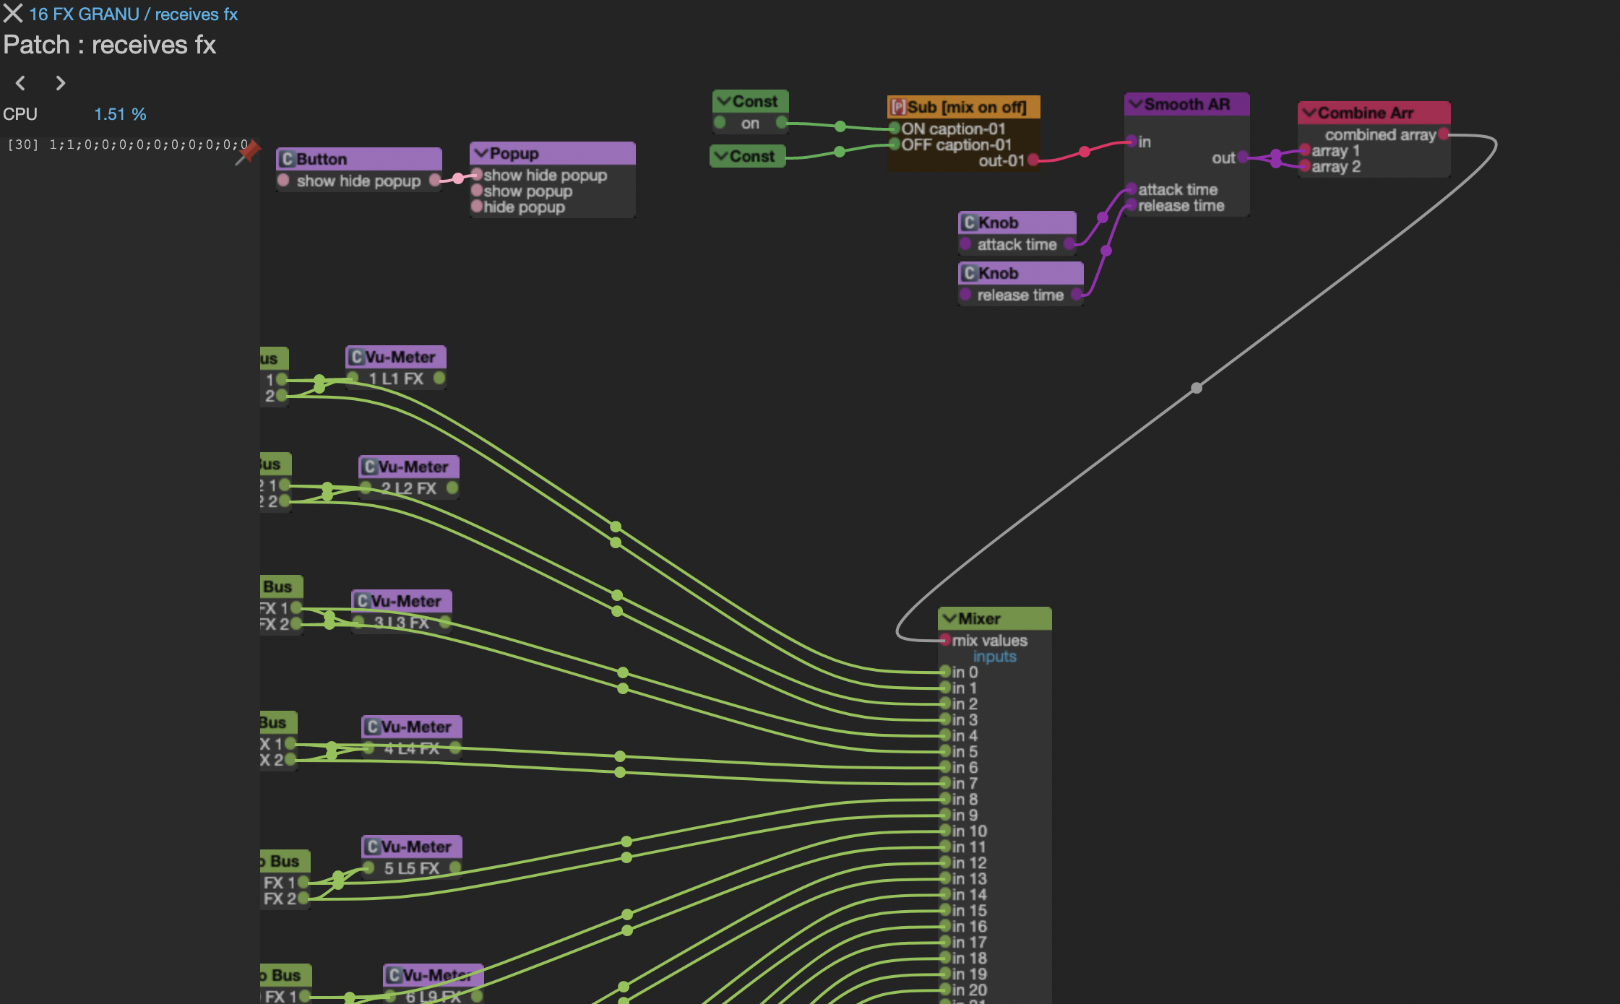Click the Smooth AR out port
1620x1004 pixels.
tap(1242, 157)
